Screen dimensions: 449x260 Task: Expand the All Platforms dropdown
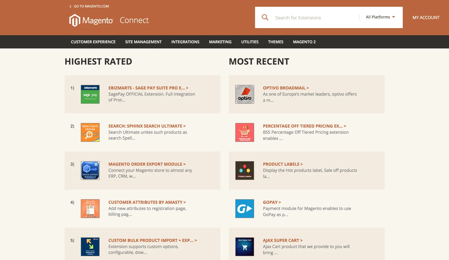pos(380,17)
